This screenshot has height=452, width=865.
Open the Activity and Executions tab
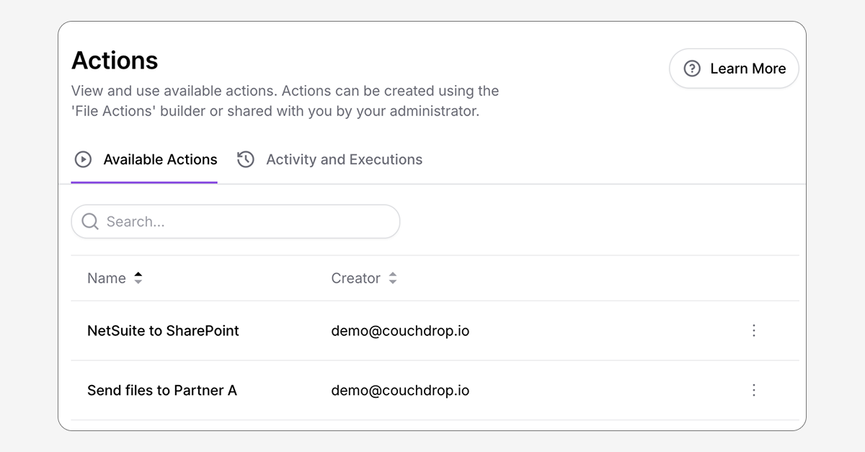click(344, 159)
